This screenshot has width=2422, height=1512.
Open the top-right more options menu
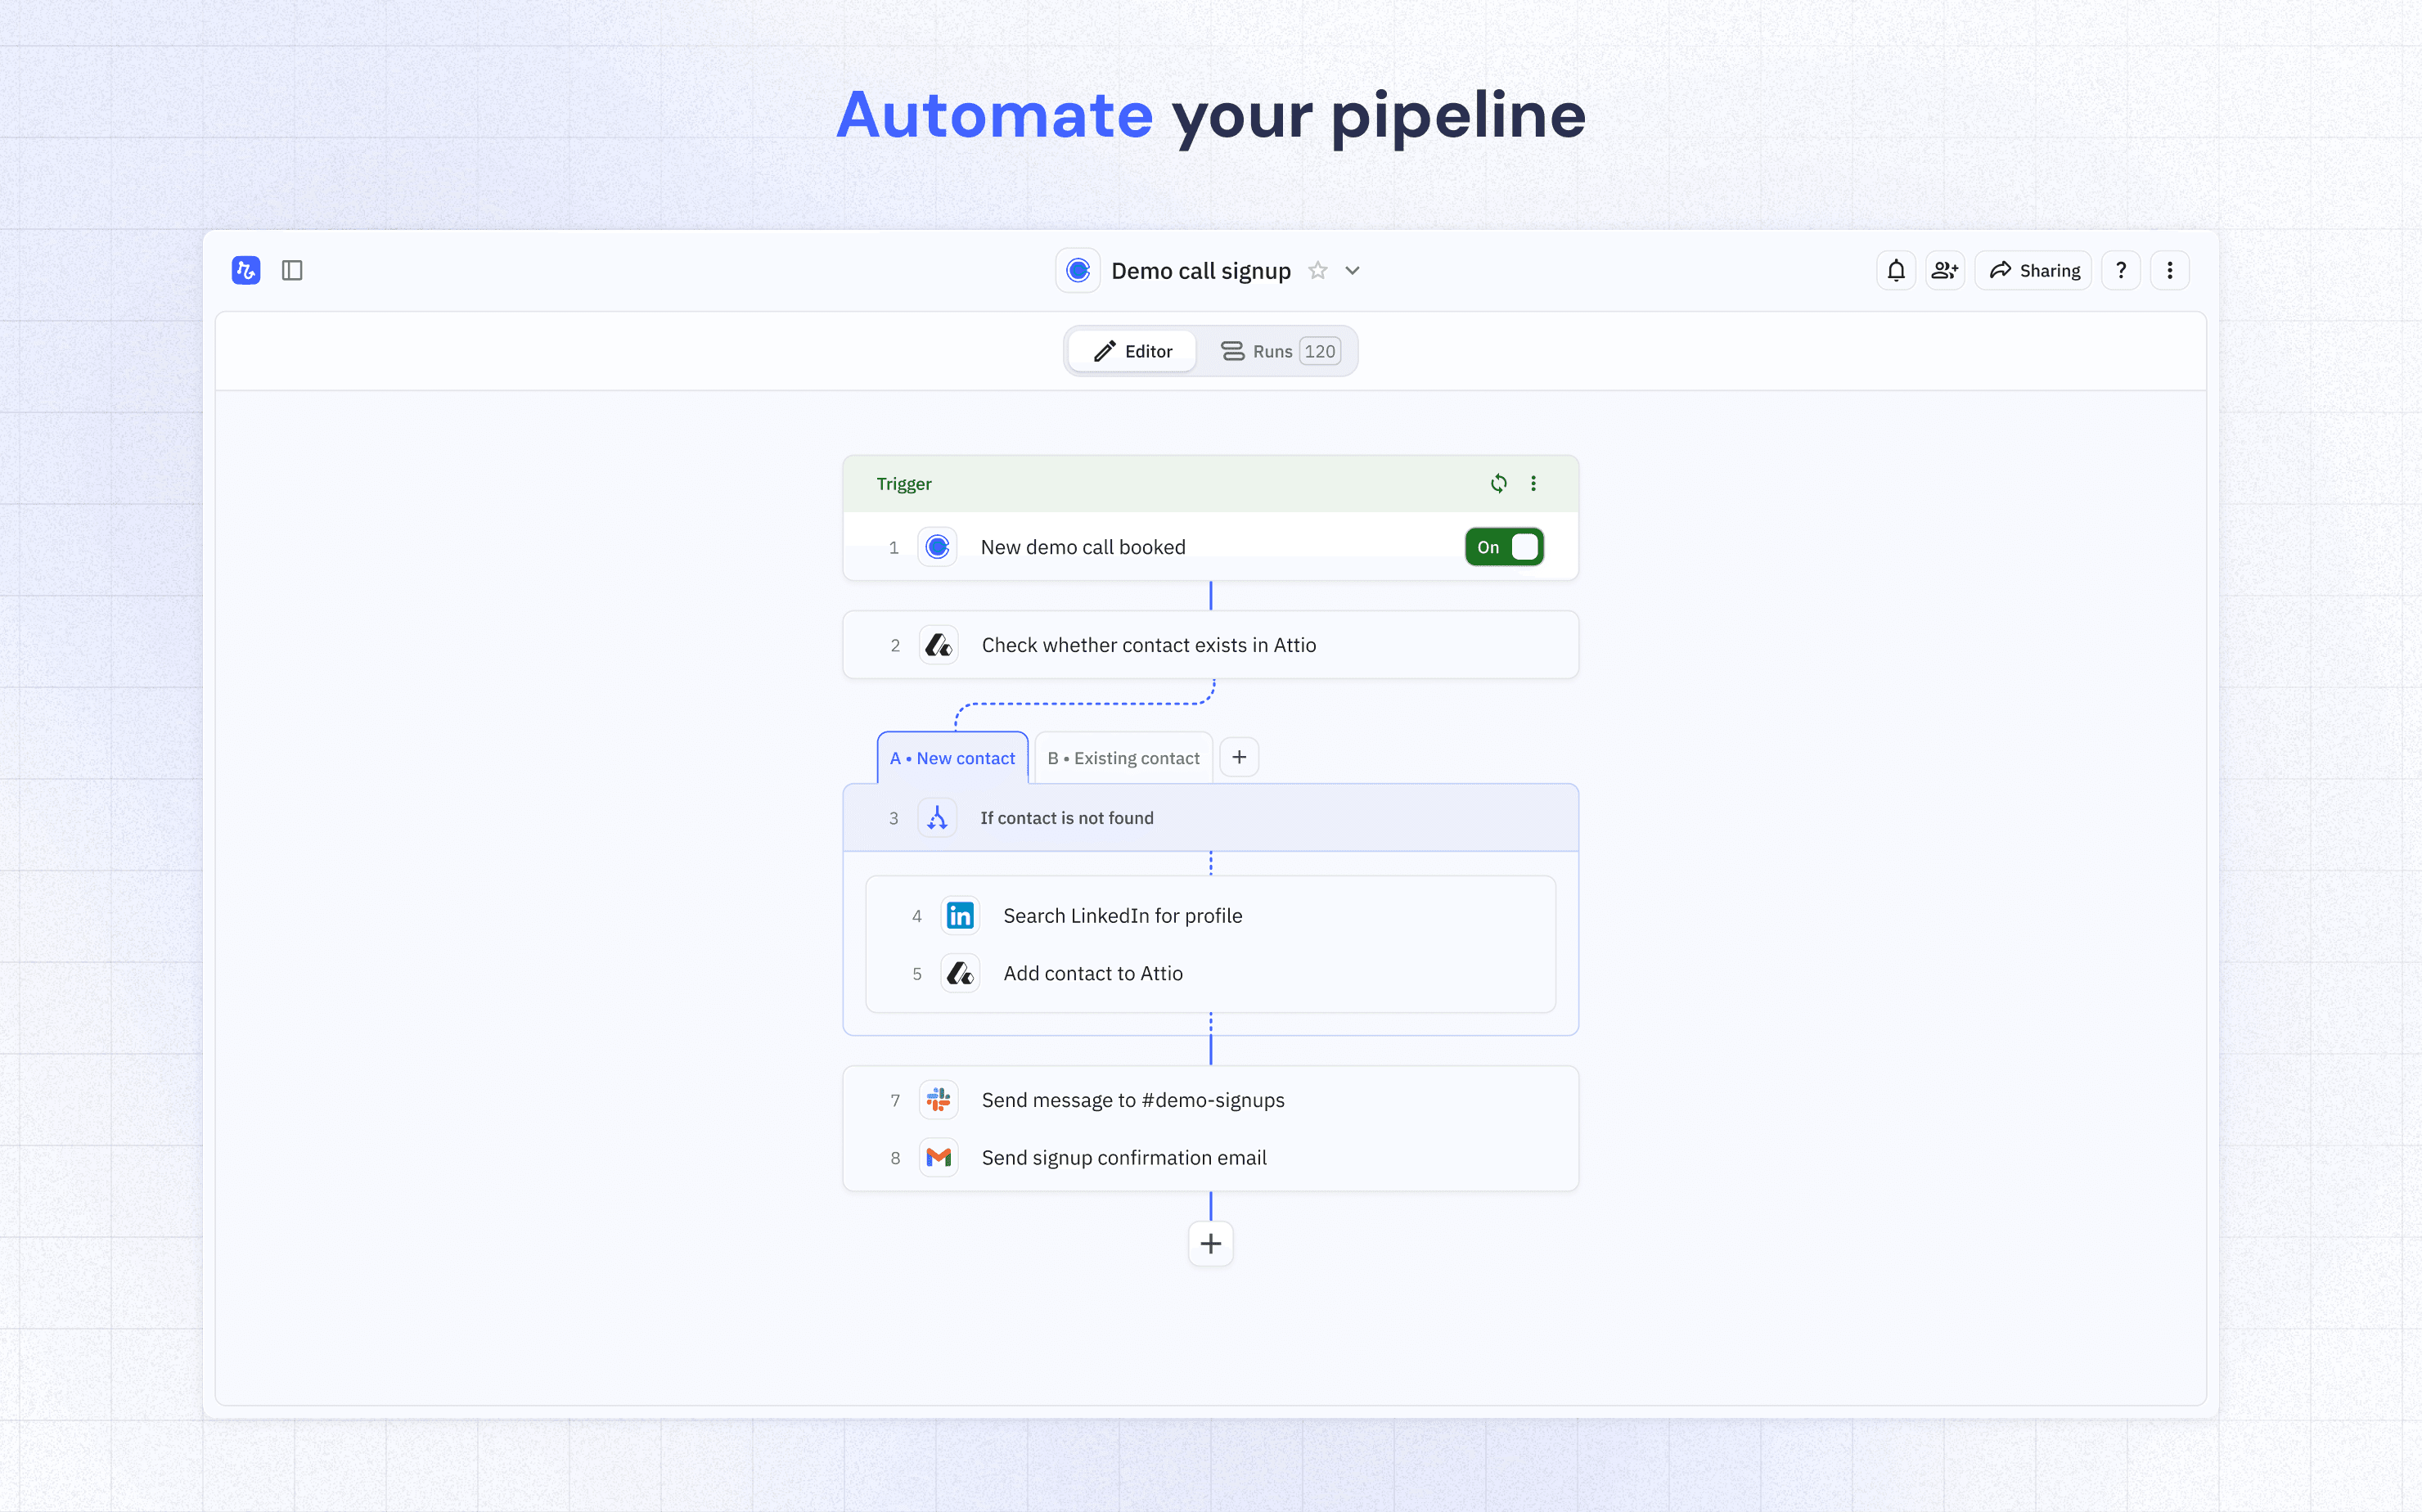click(2169, 270)
